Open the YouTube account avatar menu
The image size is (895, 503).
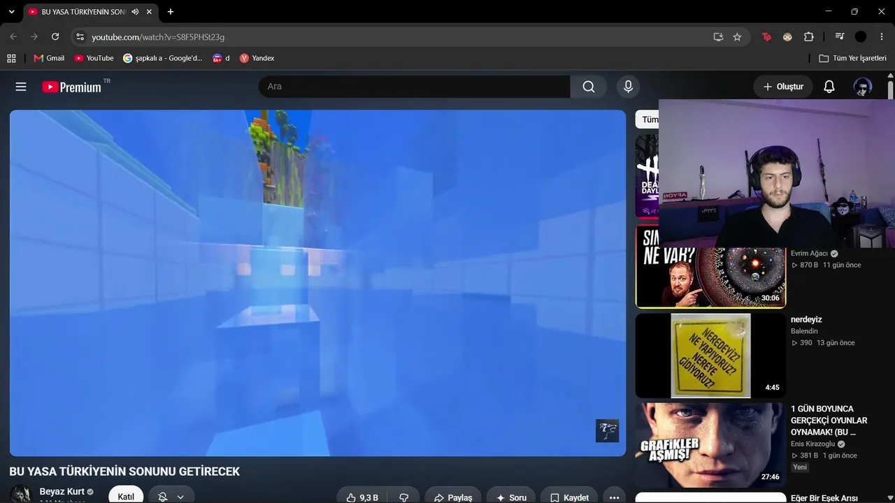pyautogui.click(x=862, y=87)
